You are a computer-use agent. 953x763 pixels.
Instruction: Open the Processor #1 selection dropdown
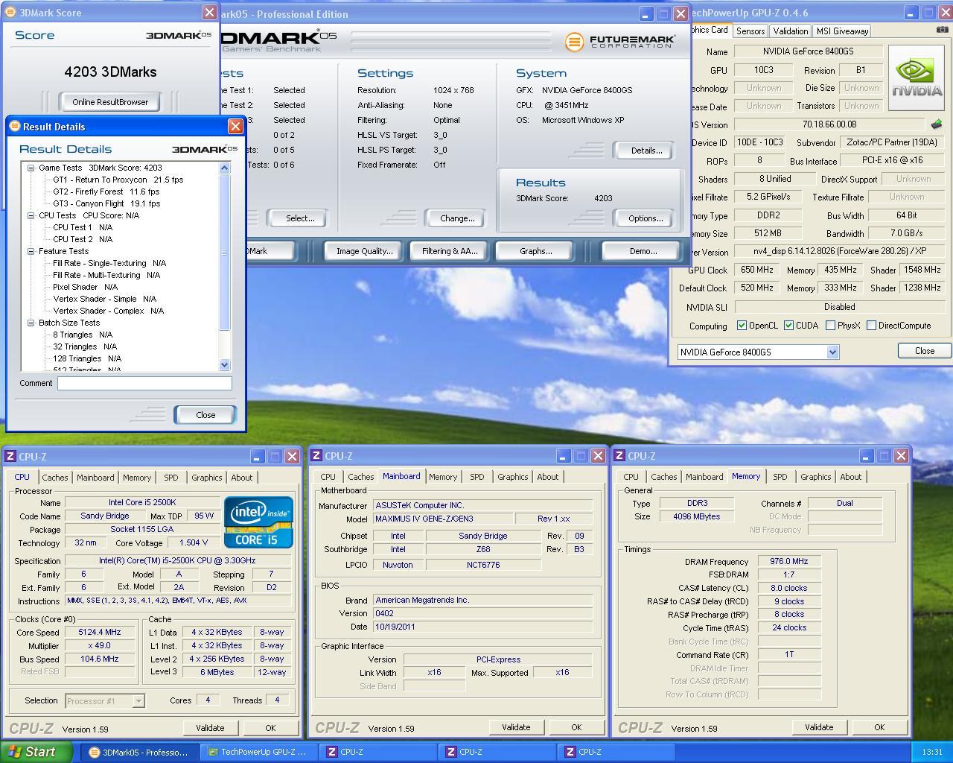tap(138, 701)
